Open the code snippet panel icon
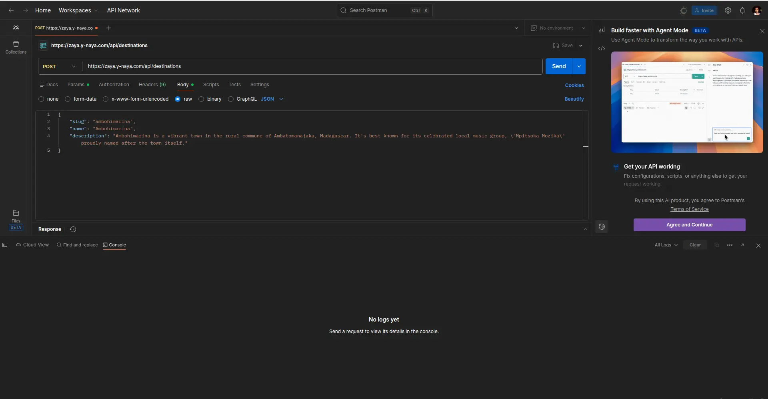Image resolution: width=768 pixels, height=399 pixels. click(x=602, y=49)
